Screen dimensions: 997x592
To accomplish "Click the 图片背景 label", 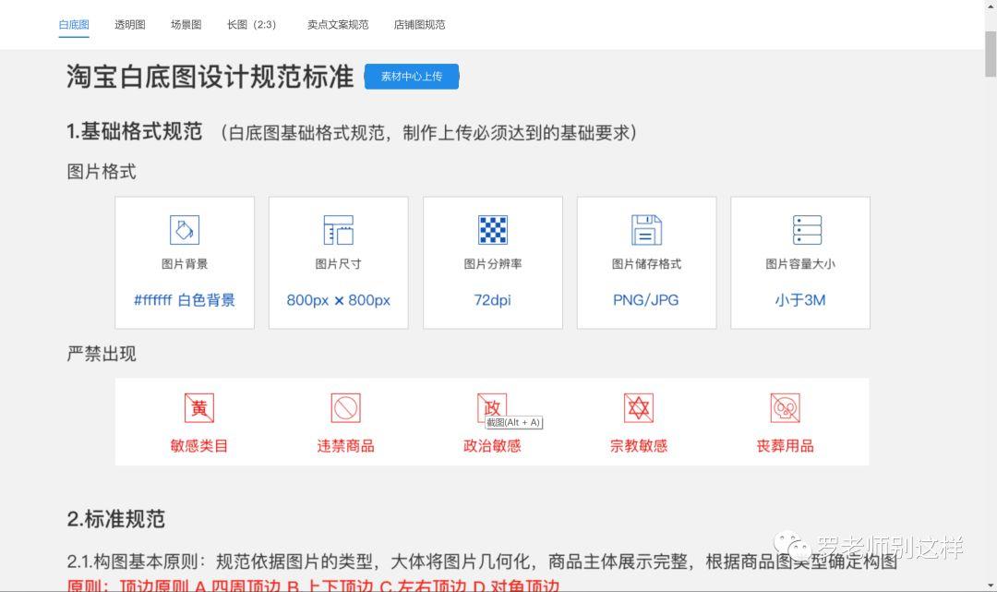I will pyautogui.click(x=185, y=264).
